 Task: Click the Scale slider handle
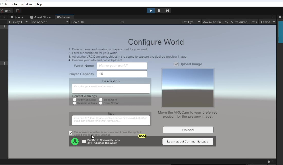click(82, 22)
